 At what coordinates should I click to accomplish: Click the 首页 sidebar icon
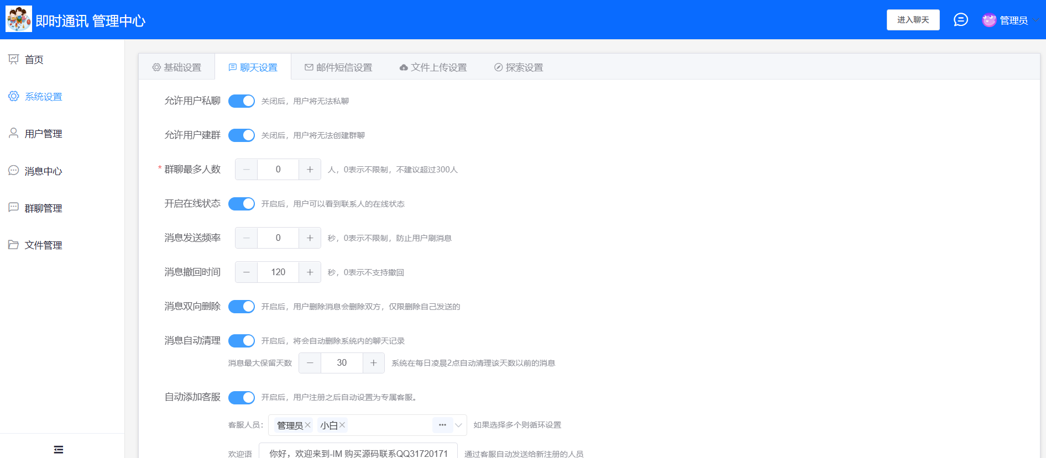point(13,59)
